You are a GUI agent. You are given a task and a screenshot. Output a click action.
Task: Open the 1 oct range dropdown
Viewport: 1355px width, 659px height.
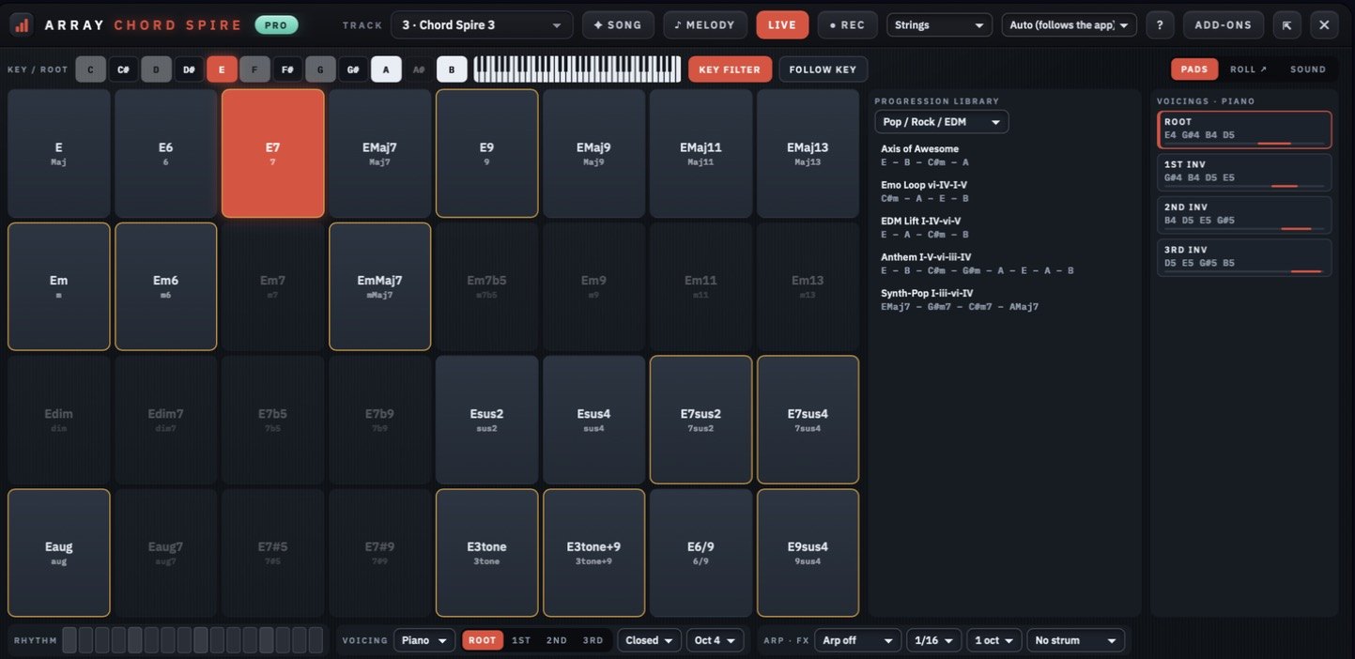994,640
